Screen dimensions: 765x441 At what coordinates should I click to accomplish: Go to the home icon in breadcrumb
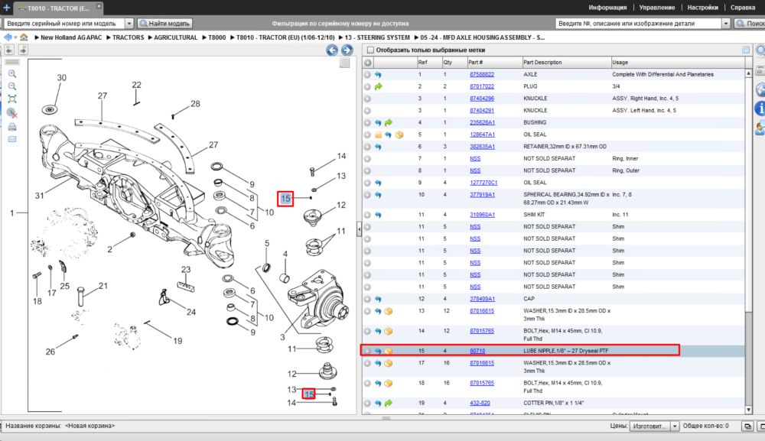24,37
